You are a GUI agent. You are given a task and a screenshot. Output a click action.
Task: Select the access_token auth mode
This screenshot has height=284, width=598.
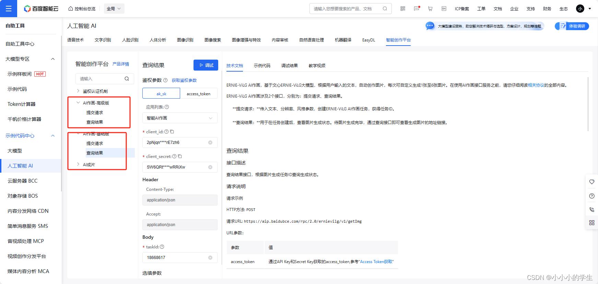[x=199, y=94]
